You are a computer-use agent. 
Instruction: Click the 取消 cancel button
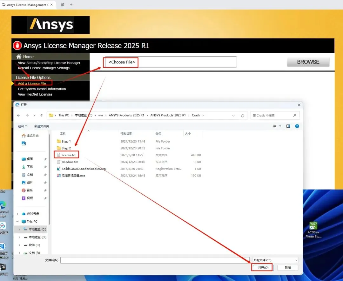(288, 268)
